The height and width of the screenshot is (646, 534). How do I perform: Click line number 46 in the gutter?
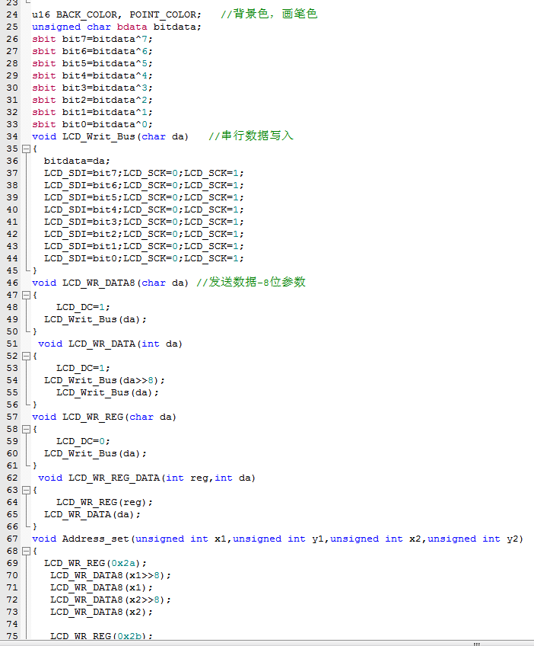click(x=12, y=283)
